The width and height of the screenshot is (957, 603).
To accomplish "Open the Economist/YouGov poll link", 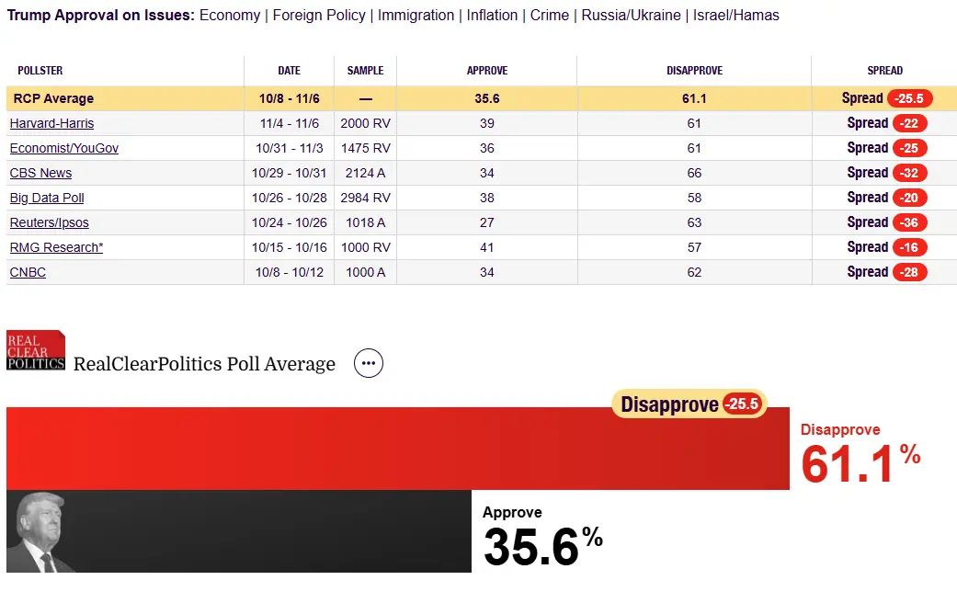I will point(63,148).
